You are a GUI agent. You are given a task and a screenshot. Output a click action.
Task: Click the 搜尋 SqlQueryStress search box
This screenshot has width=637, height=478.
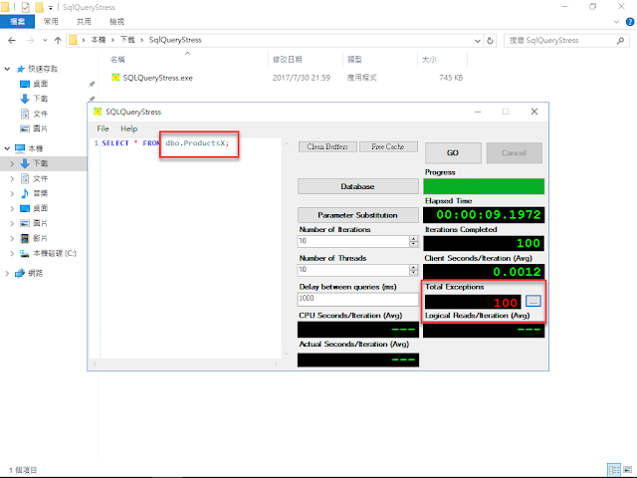point(560,40)
